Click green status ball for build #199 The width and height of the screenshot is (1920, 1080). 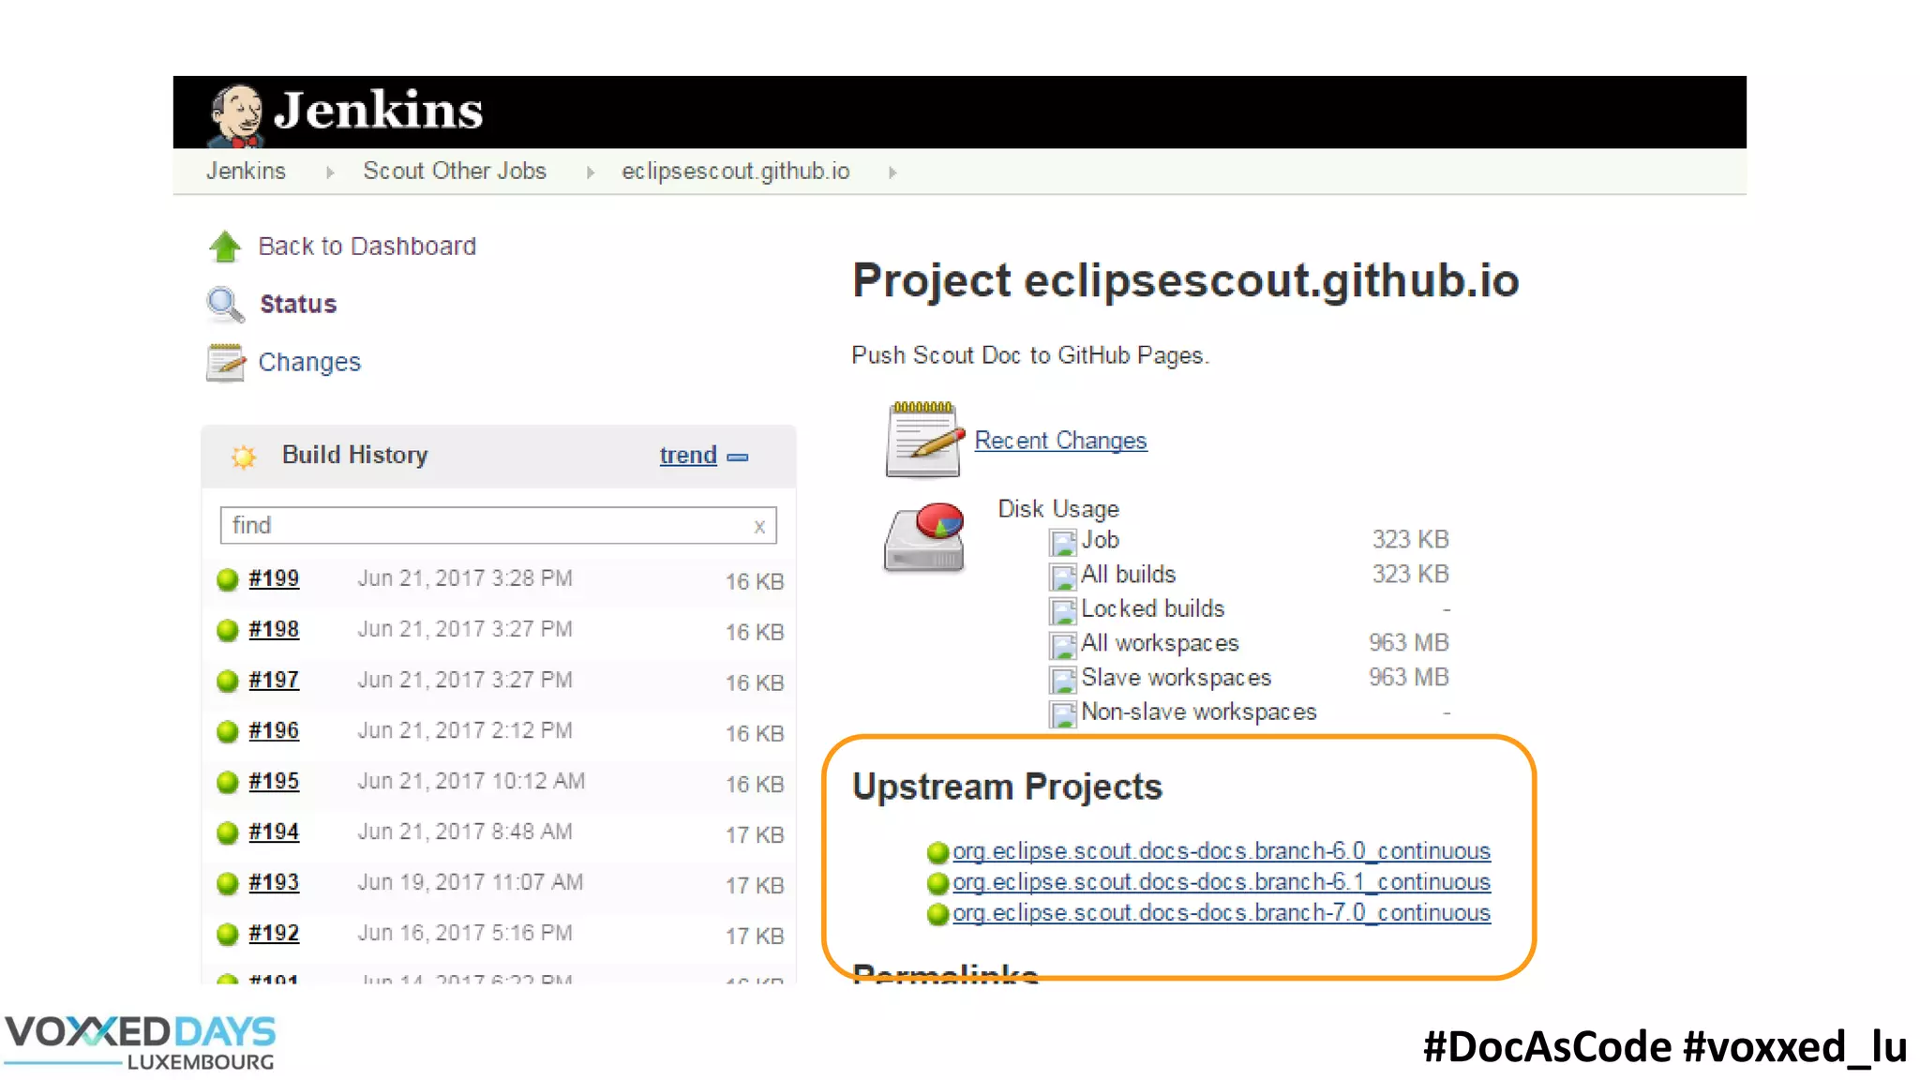pyautogui.click(x=228, y=579)
